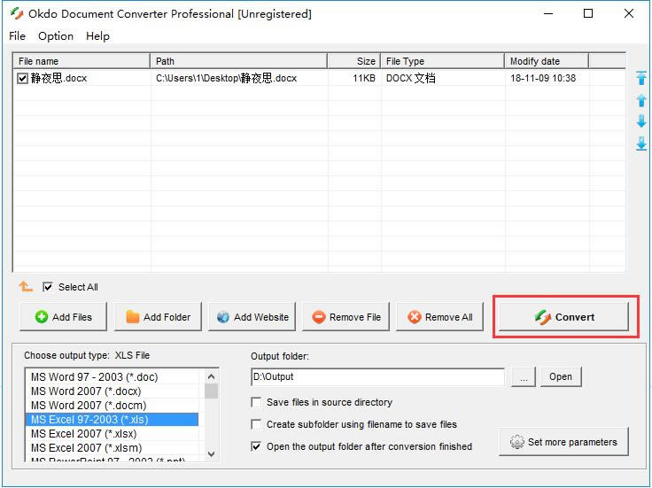Viewport: 652px width, 488px height.
Task: Enable Save files in source directory
Action: tap(257, 402)
